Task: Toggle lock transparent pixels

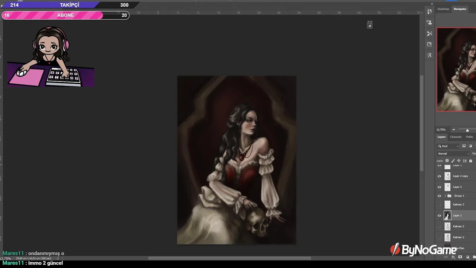Action: click(x=447, y=161)
